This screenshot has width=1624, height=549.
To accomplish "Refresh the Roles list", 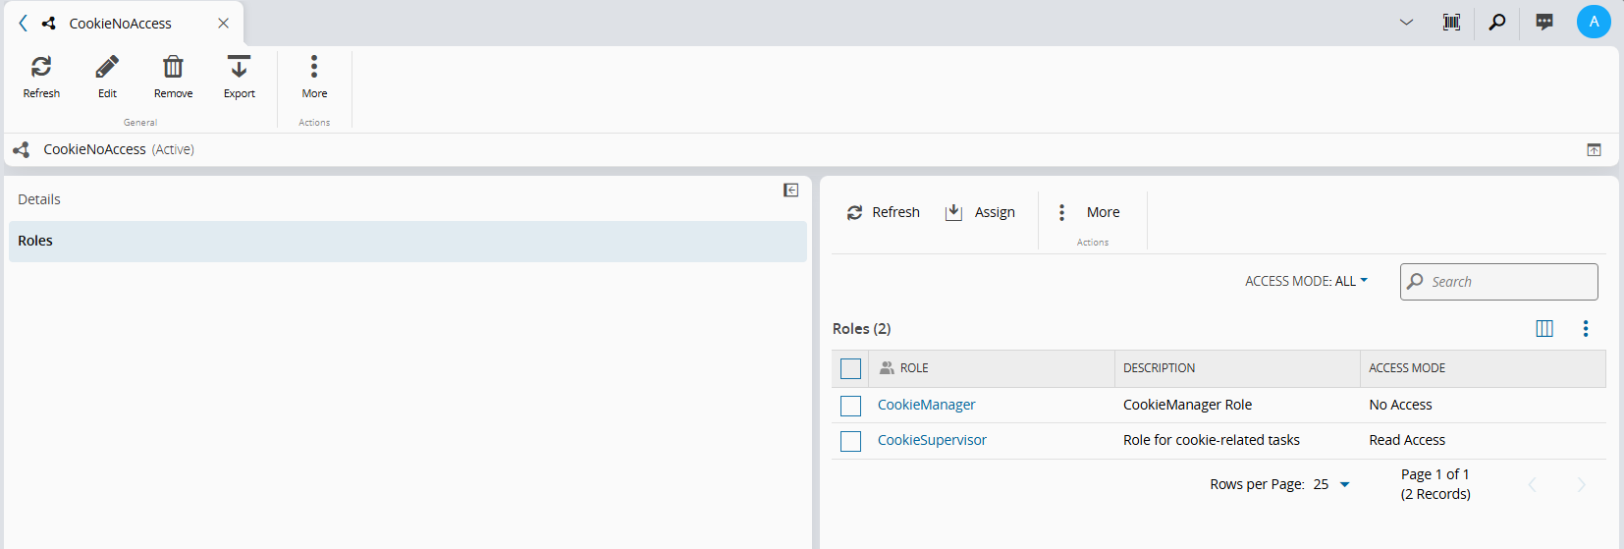I will pos(883,212).
